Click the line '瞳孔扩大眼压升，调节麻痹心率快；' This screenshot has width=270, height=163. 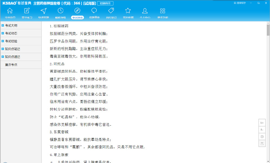79,79
